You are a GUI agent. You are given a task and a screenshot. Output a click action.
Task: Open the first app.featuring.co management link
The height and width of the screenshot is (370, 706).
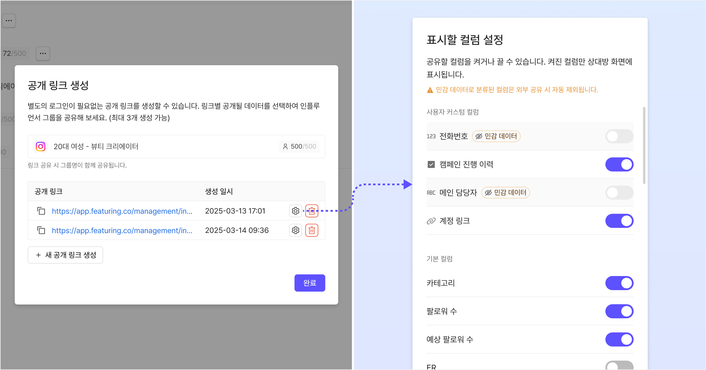(x=122, y=211)
